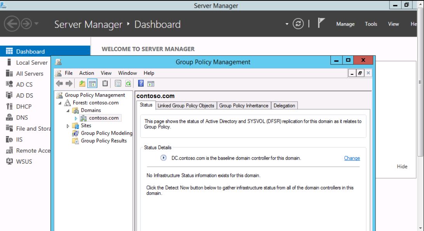Screen dimensions: 424x231
Task: Open navigation history dropdown beside forward button
Action: (36, 24)
